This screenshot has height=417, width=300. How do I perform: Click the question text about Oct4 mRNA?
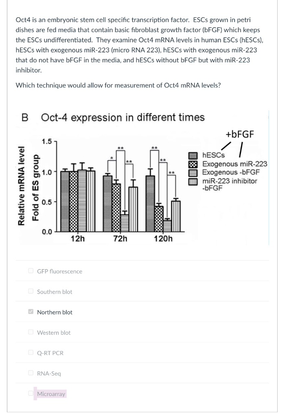tap(118, 86)
